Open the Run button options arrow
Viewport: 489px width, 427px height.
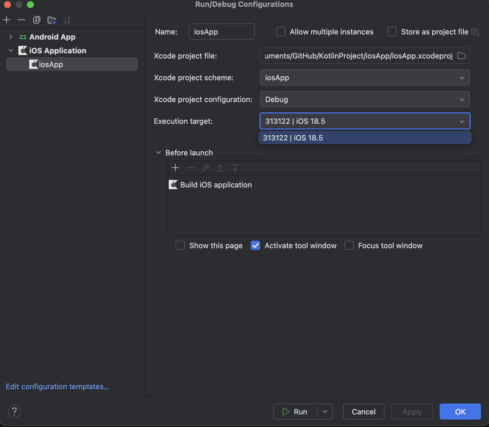coord(325,412)
